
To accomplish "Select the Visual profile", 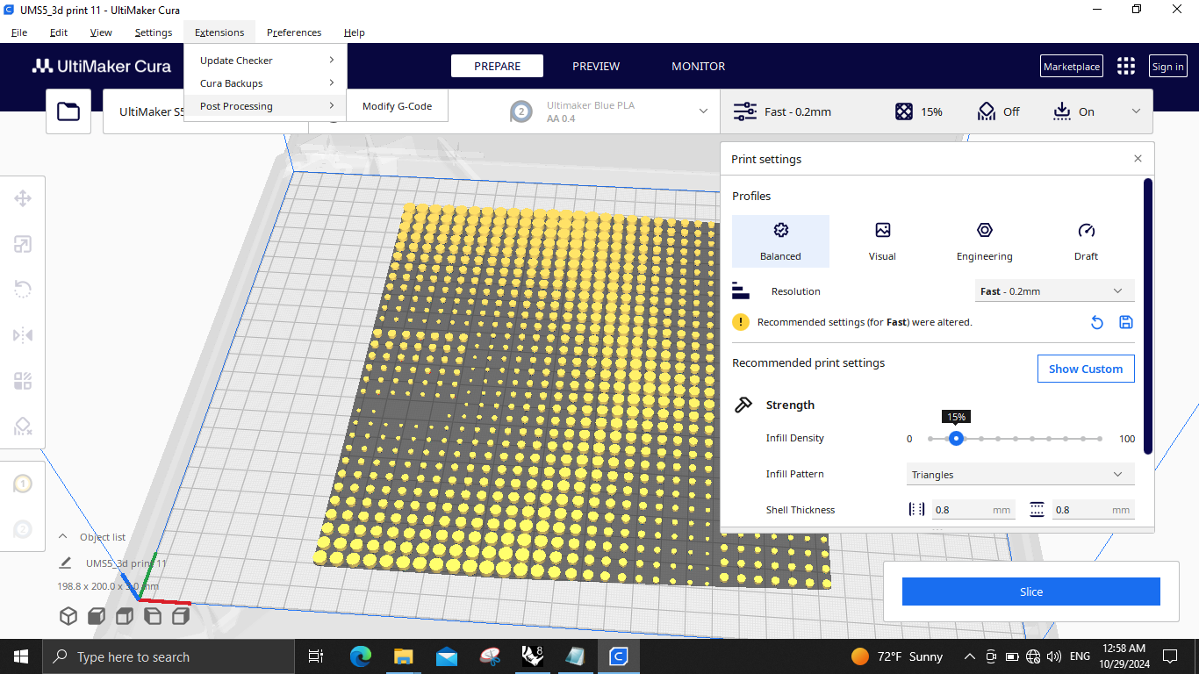I will (x=882, y=241).
